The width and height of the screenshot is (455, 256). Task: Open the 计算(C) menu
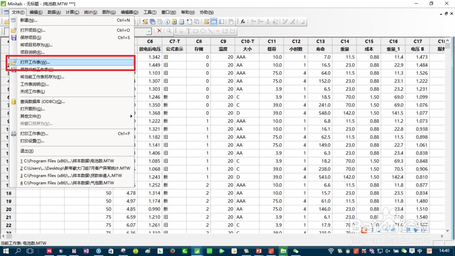click(x=72, y=12)
